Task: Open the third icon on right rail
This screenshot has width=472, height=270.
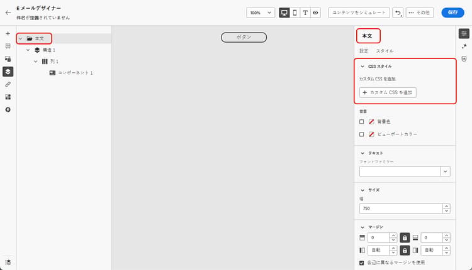Action: point(464,59)
